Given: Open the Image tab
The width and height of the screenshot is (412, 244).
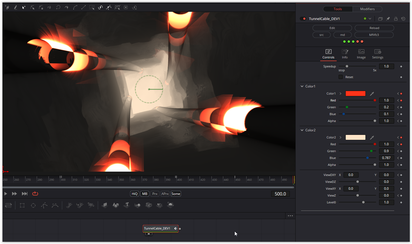Looking at the screenshot, I should (x=361, y=54).
